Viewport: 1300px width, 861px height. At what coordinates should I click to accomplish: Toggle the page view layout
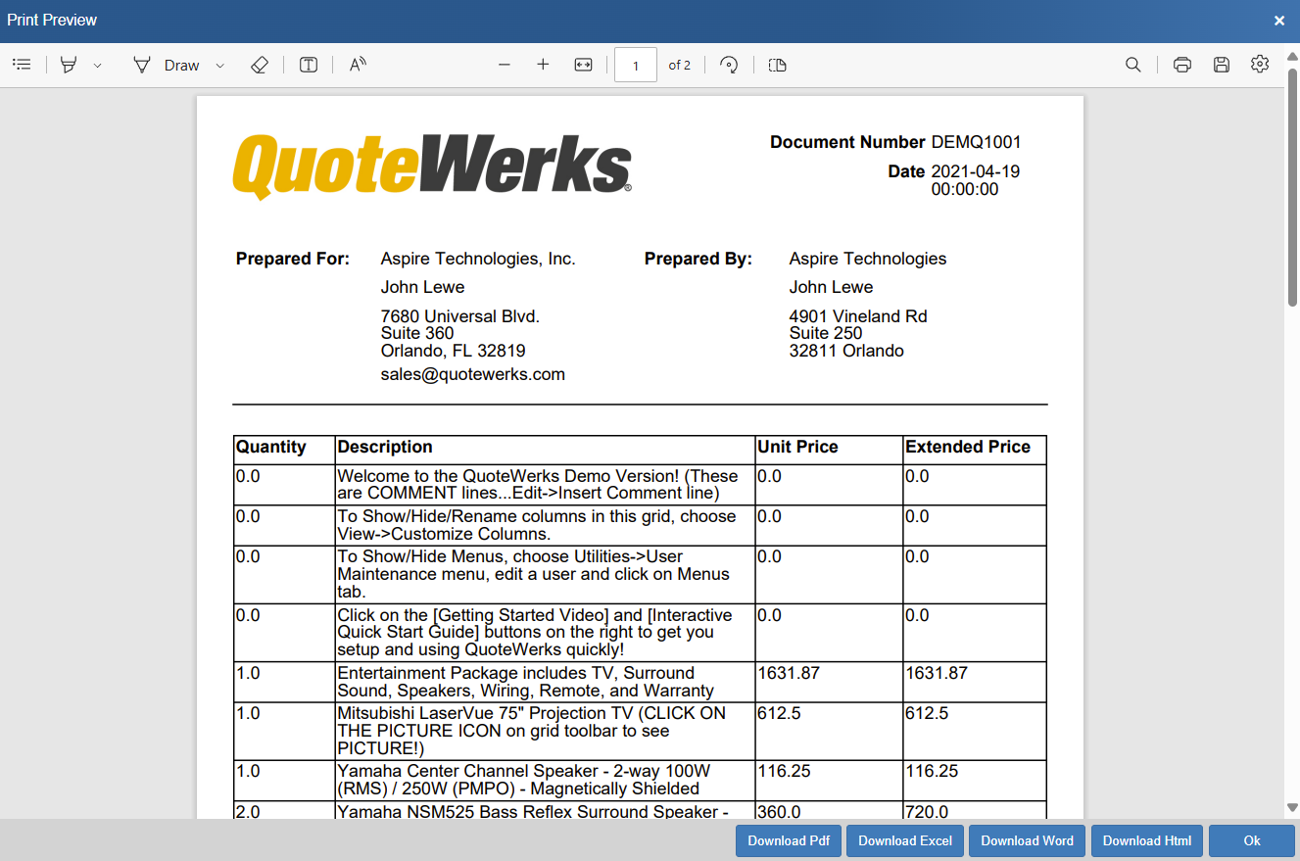click(x=777, y=65)
